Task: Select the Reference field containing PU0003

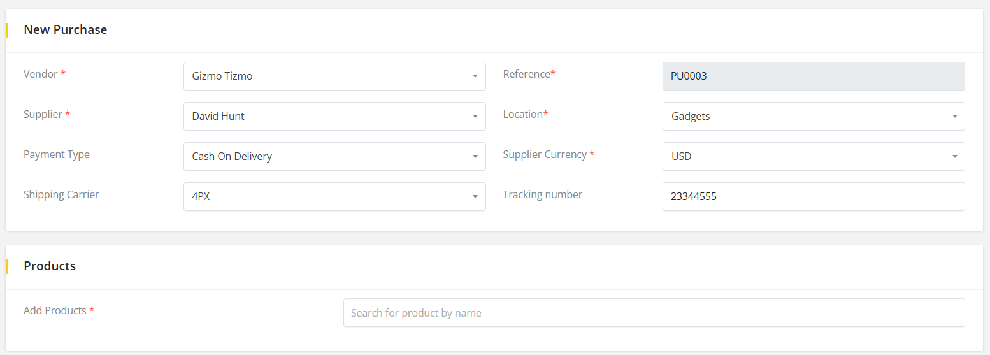Action: coord(813,76)
